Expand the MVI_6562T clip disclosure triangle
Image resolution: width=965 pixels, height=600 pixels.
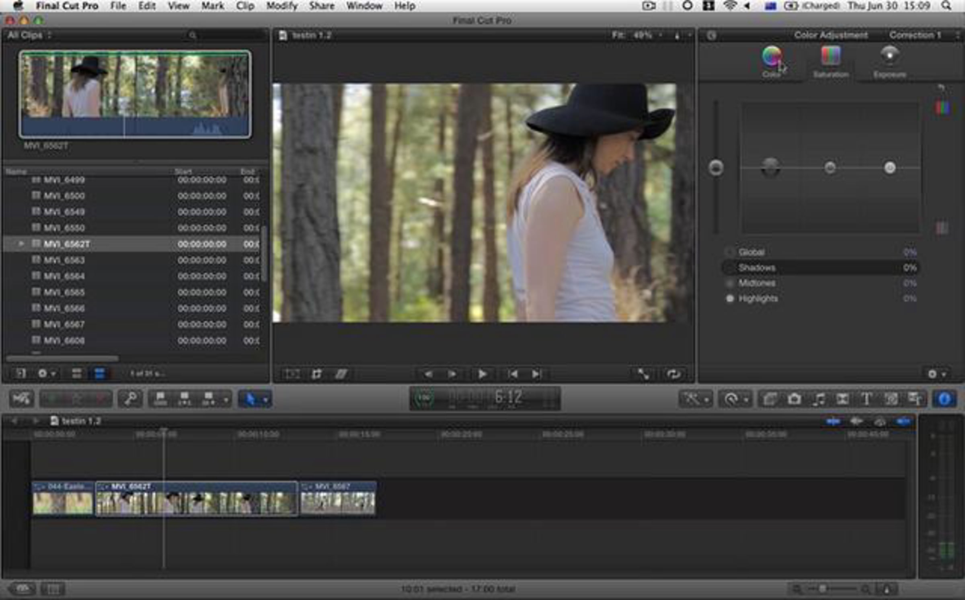(x=21, y=244)
